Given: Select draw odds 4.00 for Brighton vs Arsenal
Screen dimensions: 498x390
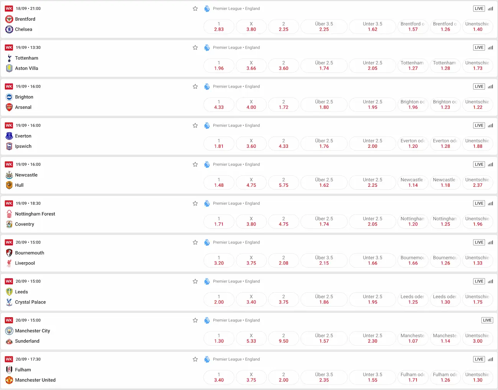Looking at the screenshot, I should [251, 104].
